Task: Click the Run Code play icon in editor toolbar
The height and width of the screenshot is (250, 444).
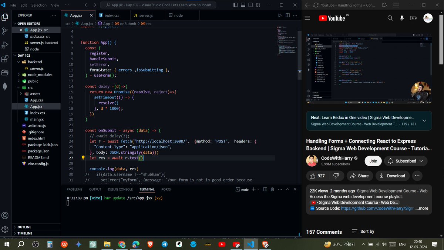Action: (x=280, y=15)
